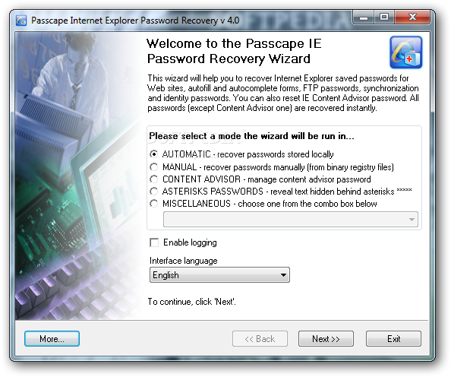Click the window title bar text
This screenshot has width=451, height=377.
point(135,21)
